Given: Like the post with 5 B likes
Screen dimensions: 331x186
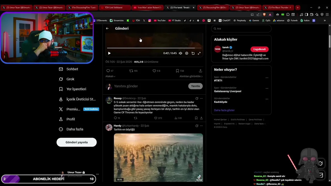Looking at the screenshot, I should click(156, 71).
